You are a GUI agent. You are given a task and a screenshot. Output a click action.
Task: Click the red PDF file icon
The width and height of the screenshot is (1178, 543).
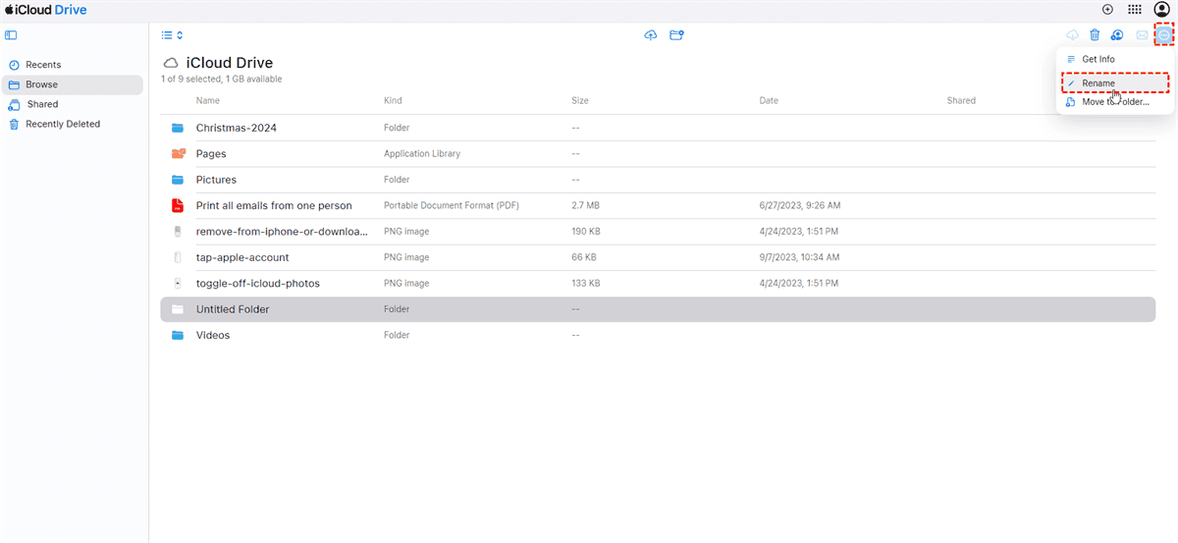(x=178, y=205)
